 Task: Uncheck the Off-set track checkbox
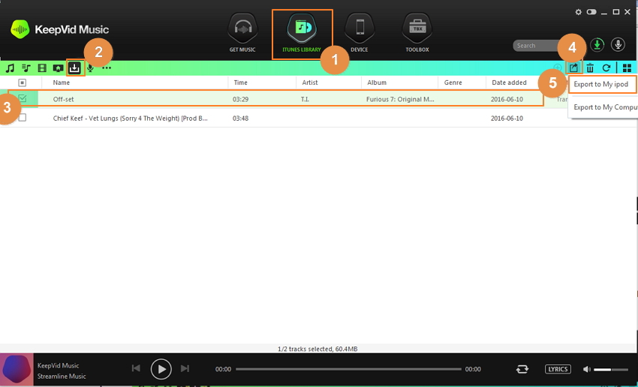[23, 99]
